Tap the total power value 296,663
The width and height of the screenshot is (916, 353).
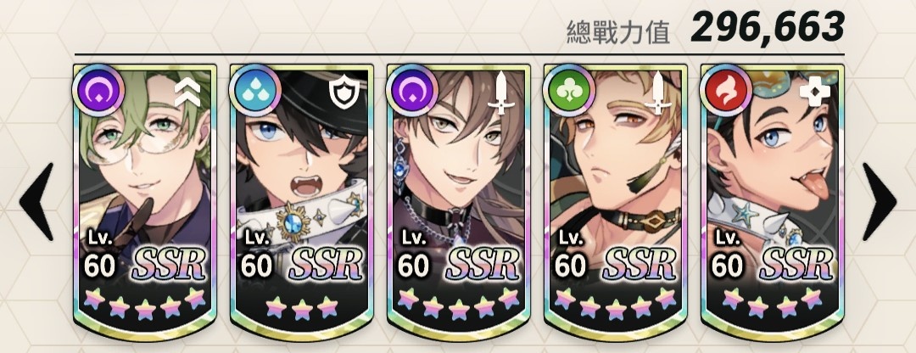[x=768, y=27]
